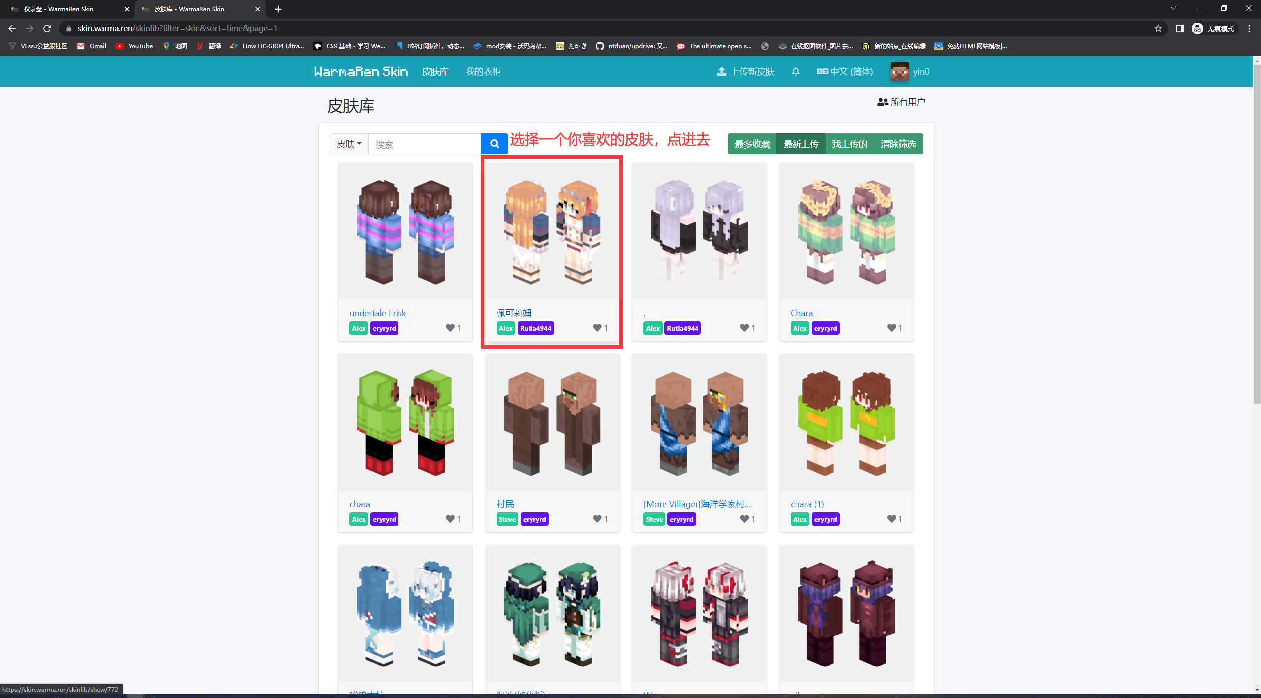Toggle browser side panel icon
The width and height of the screenshot is (1261, 698).
point(1180,28)
